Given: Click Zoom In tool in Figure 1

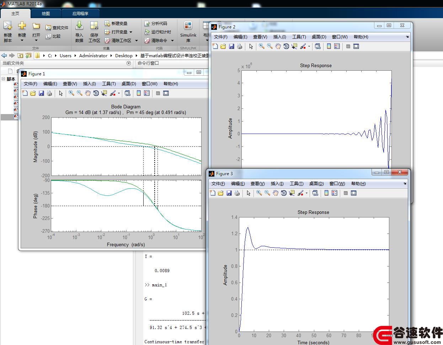Looking at the screenshot, I should (71, 93).
